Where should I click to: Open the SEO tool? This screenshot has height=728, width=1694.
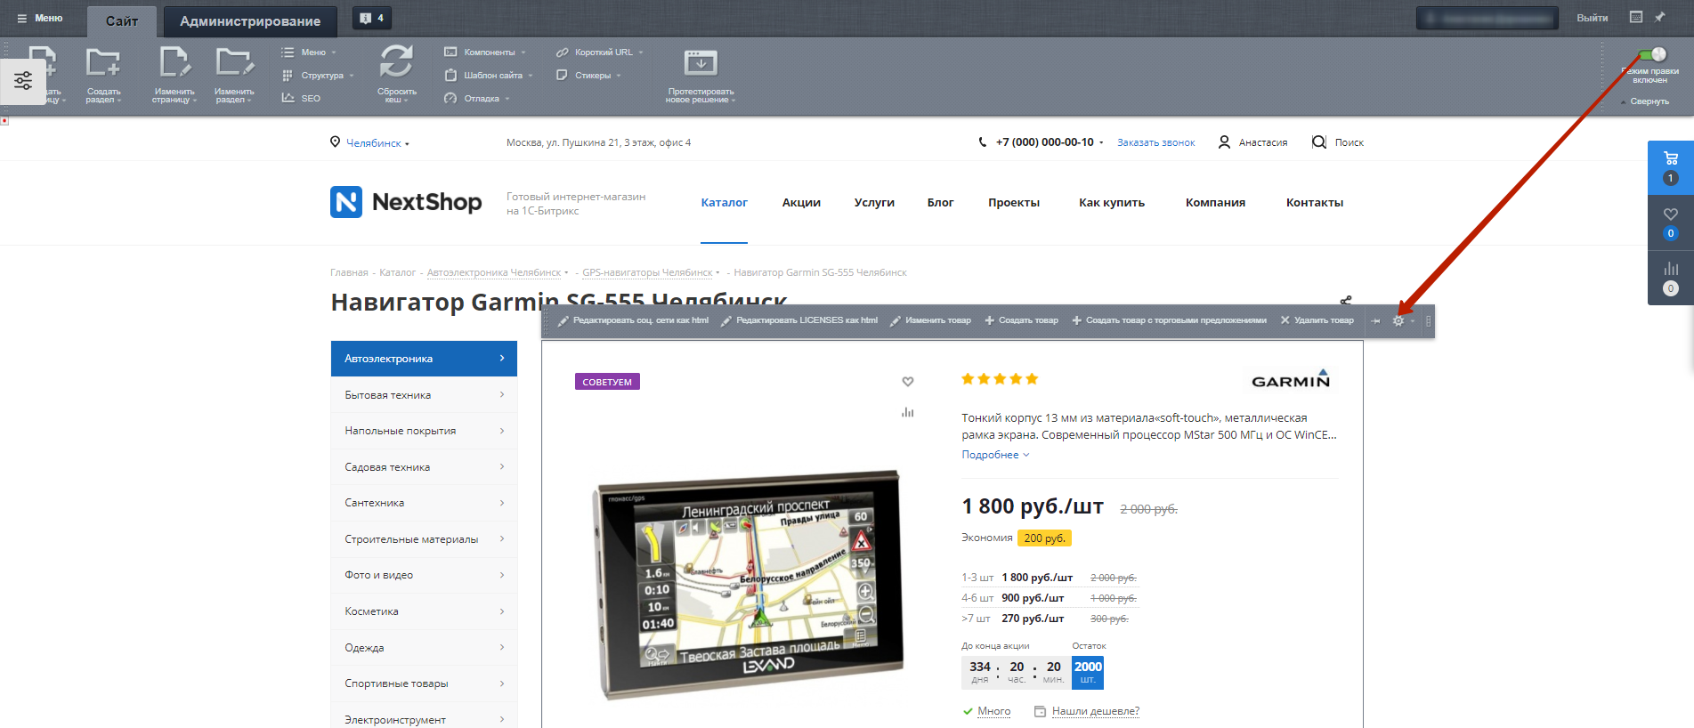302,98
